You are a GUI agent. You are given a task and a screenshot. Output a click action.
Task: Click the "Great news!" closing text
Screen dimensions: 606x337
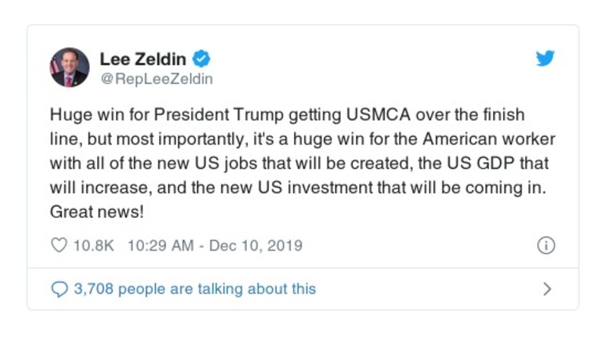(96, 212)
